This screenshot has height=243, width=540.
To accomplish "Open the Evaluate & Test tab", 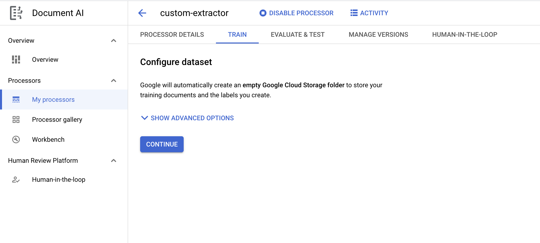I will (x=297, y=34).
